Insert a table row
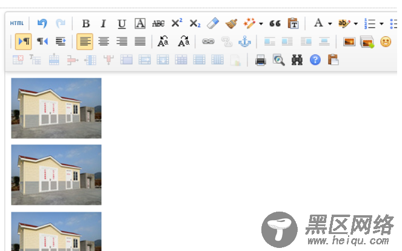The width and height of the screenshot is (402, 251). (54, 59)
